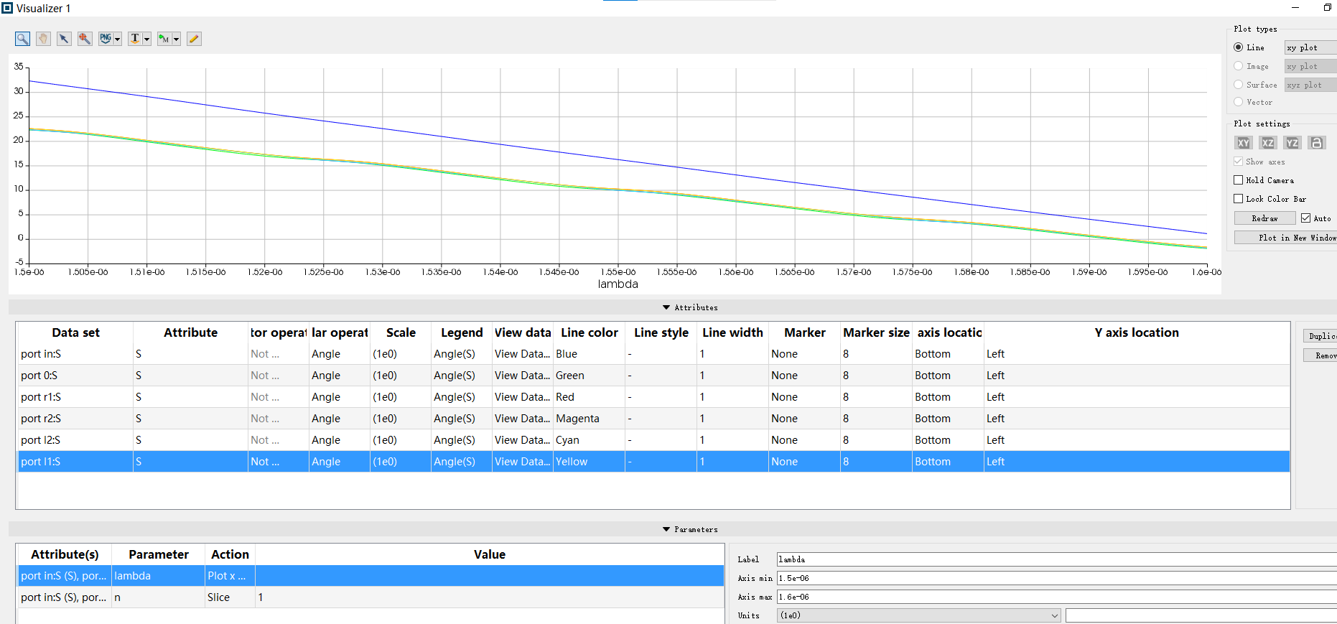Select the port r1:S data set row
Screen dimensions: 1337x624
click(x=653, y=397)
